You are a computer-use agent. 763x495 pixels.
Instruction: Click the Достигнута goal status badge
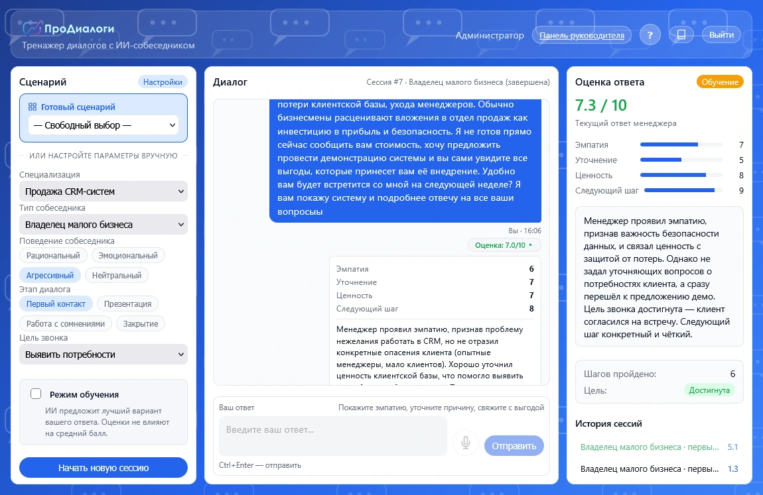click(709, 390)
